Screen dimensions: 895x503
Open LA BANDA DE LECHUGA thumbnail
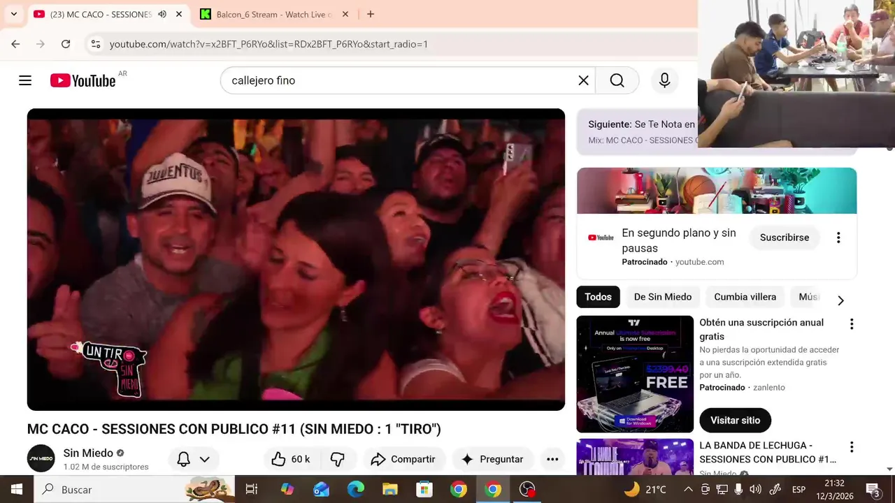click(635, 457)
